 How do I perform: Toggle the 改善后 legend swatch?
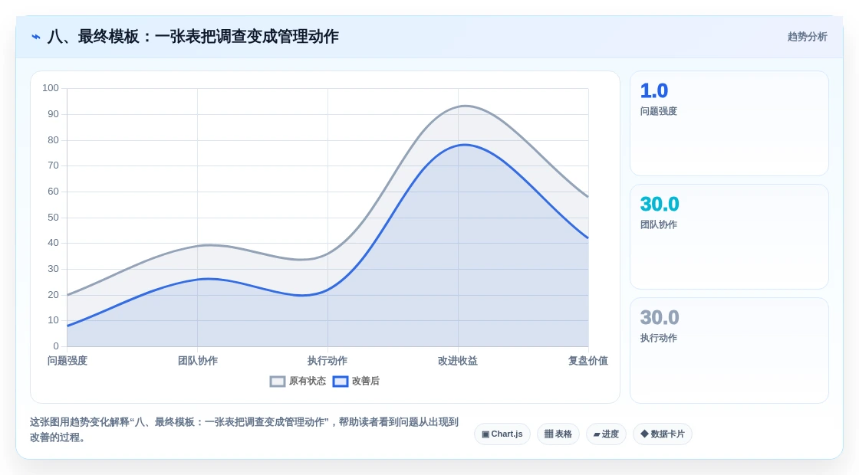(x=341, y=382)
